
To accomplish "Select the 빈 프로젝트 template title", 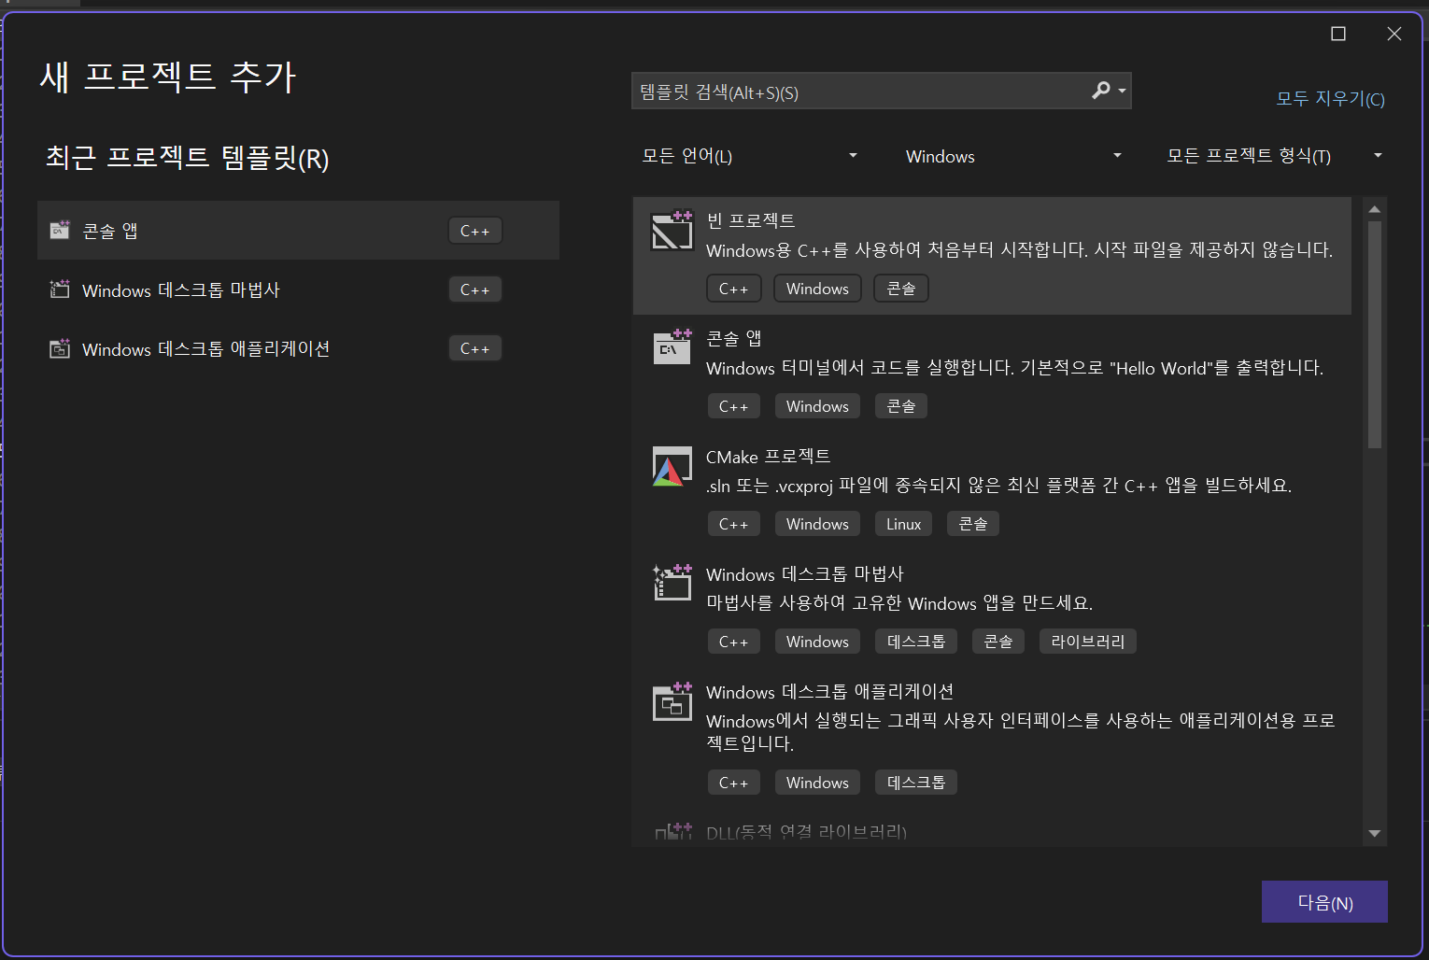I will [751, 220].
